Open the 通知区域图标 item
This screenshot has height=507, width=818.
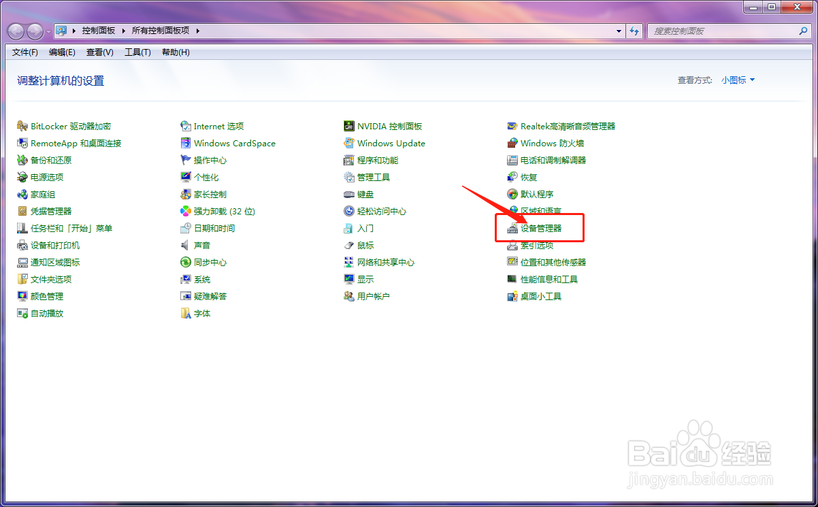tap(55, 262)
